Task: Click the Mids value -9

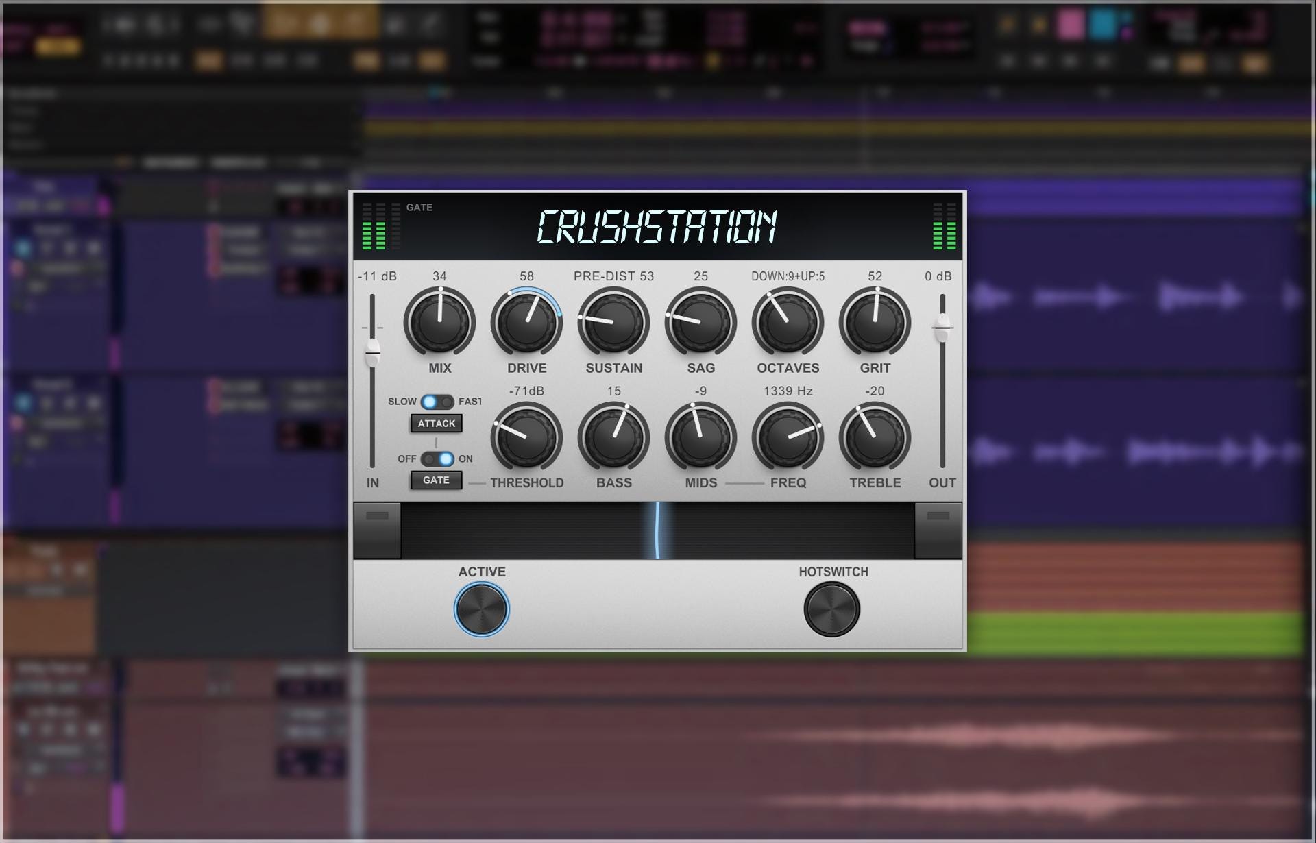Action: click(x=700, y=391)
